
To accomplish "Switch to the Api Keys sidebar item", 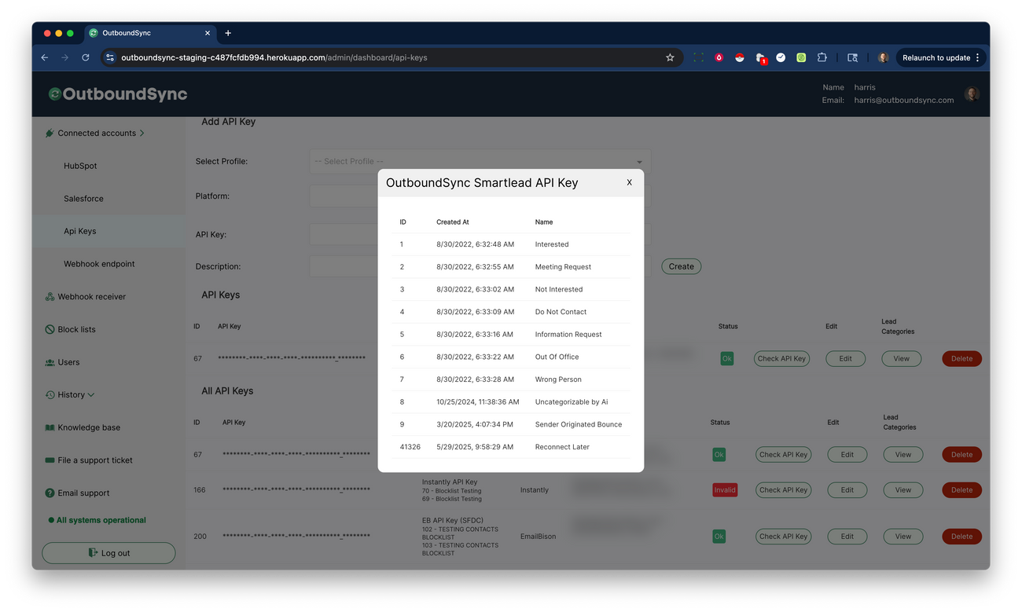I will [79, 231].
